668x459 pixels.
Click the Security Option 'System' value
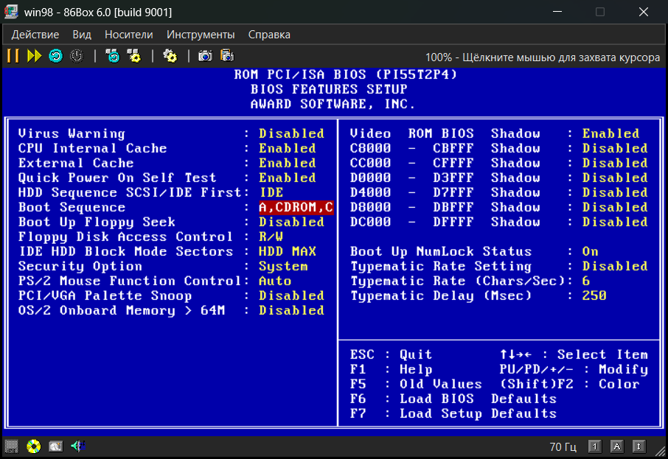coord(283,267)
